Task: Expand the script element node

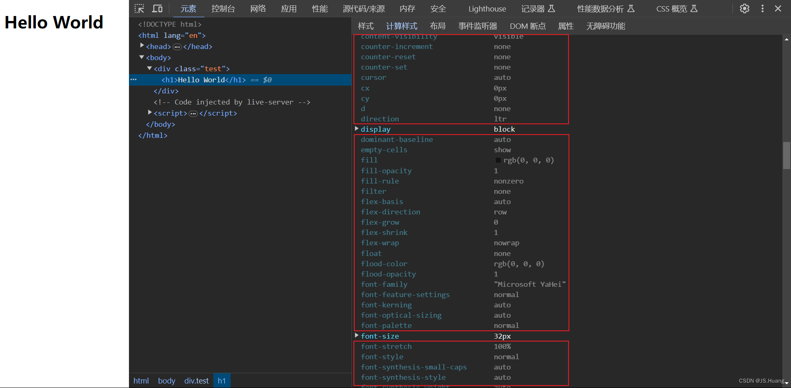Action: [150, 113]
